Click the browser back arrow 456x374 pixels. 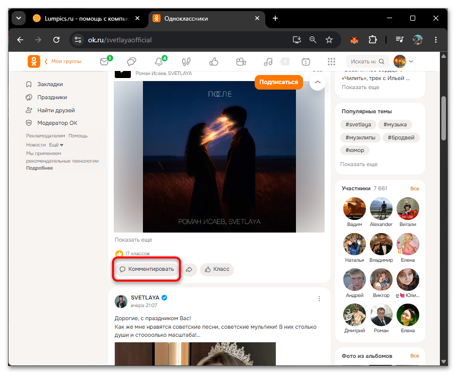(20, 40)
